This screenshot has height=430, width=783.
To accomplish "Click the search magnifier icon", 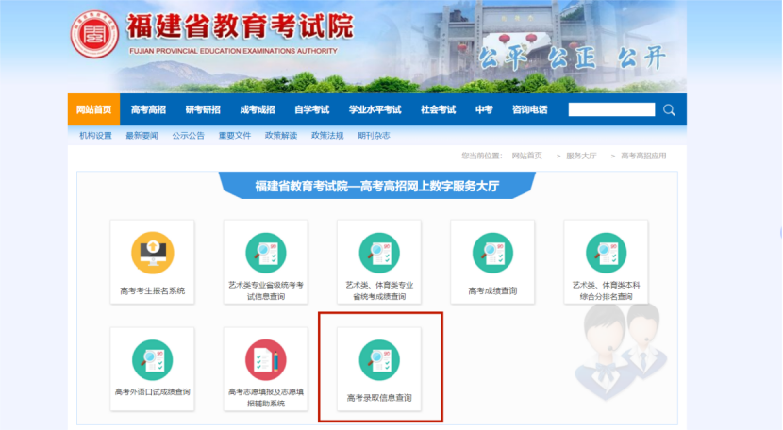I will click(669, 110).
